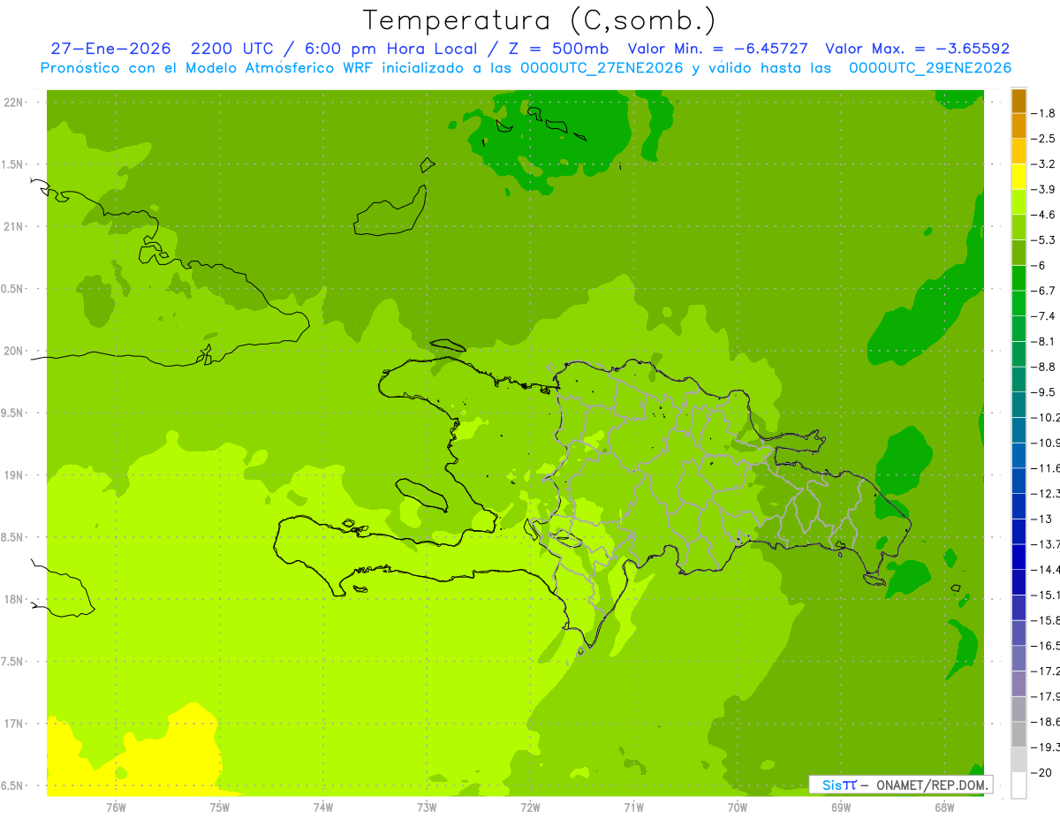Select the date text "27-Ene-2026"

click(110, 49)
